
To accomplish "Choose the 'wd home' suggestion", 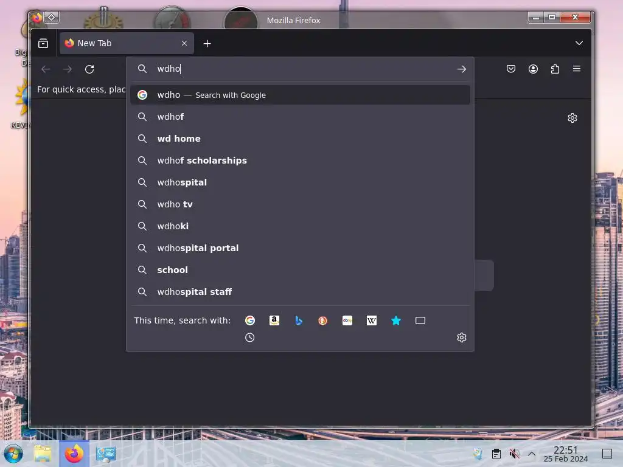I will tap(300, 139).
